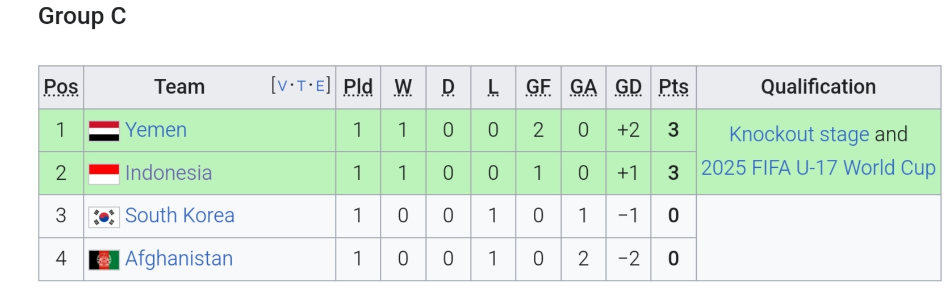Open the Afghanistan team link

(179, 259)
